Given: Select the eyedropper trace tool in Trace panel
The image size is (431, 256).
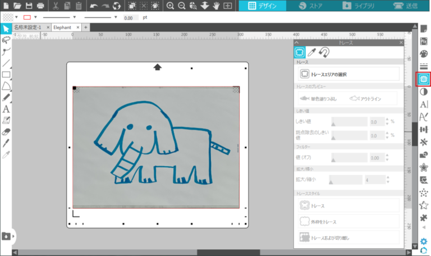Looking at the screenshot, I should (x=311, y=52).
